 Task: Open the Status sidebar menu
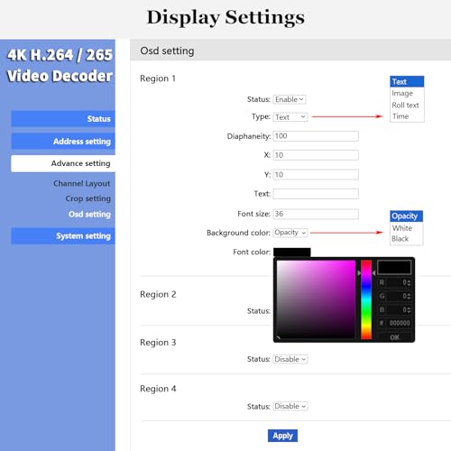tap(63, 119)
